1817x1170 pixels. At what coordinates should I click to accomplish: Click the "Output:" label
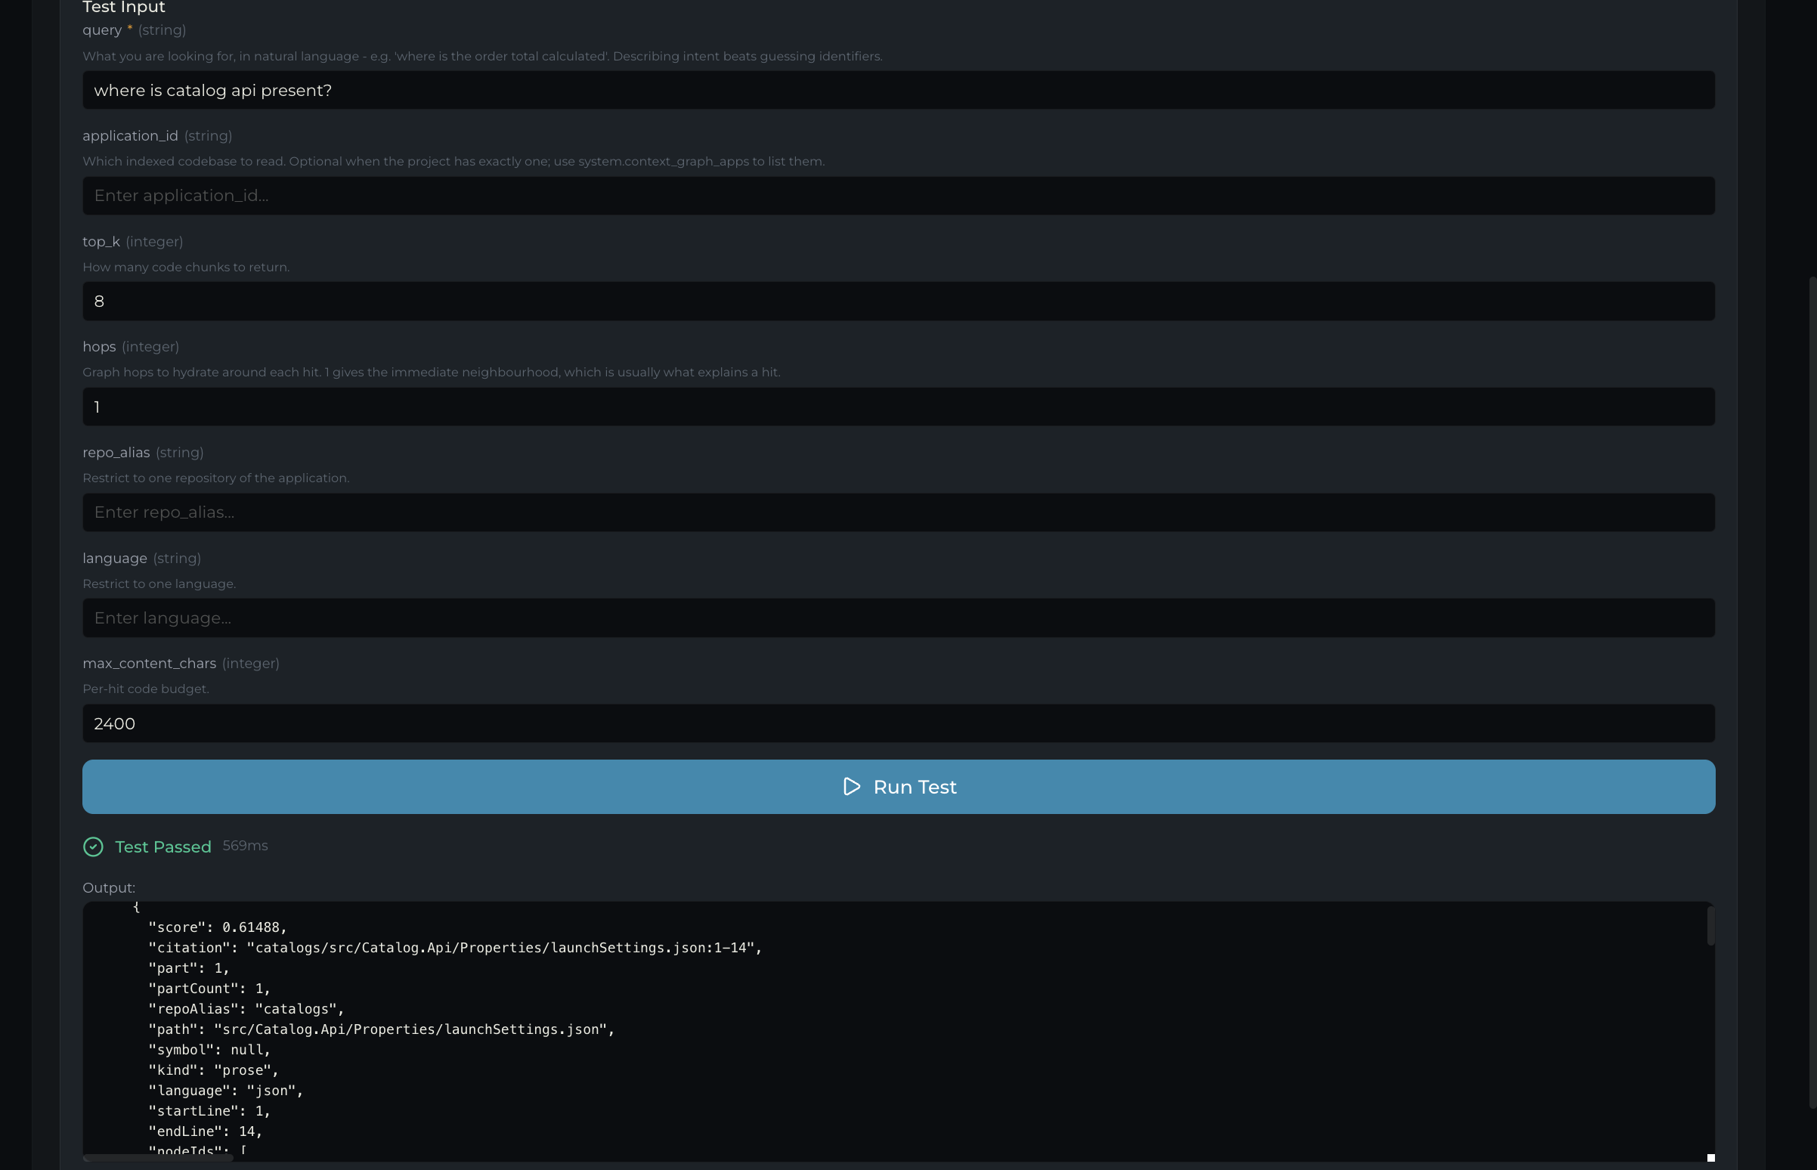[109, 887]
